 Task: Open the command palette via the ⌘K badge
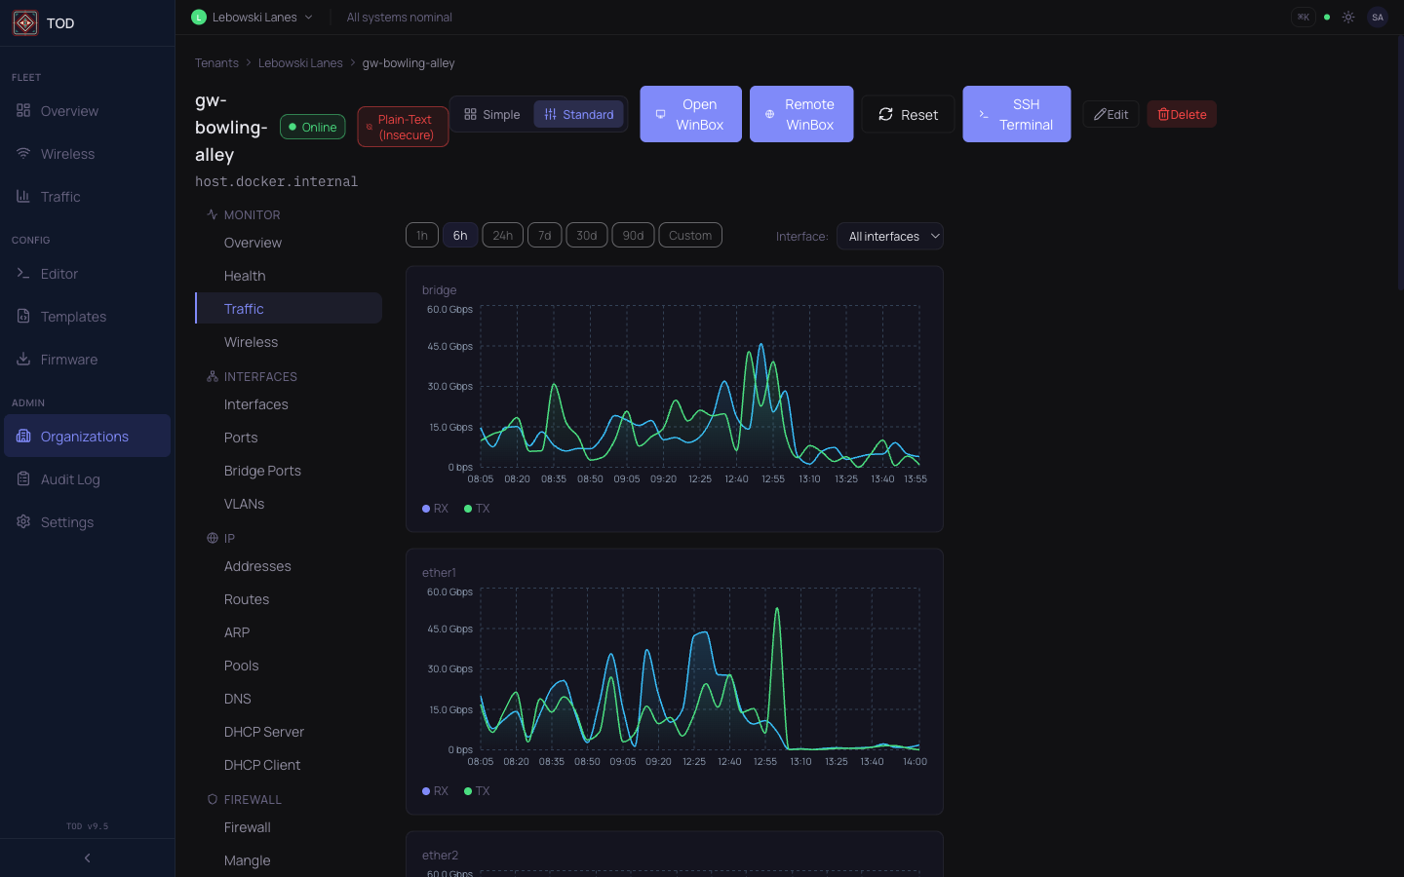tap(1304, 17)
